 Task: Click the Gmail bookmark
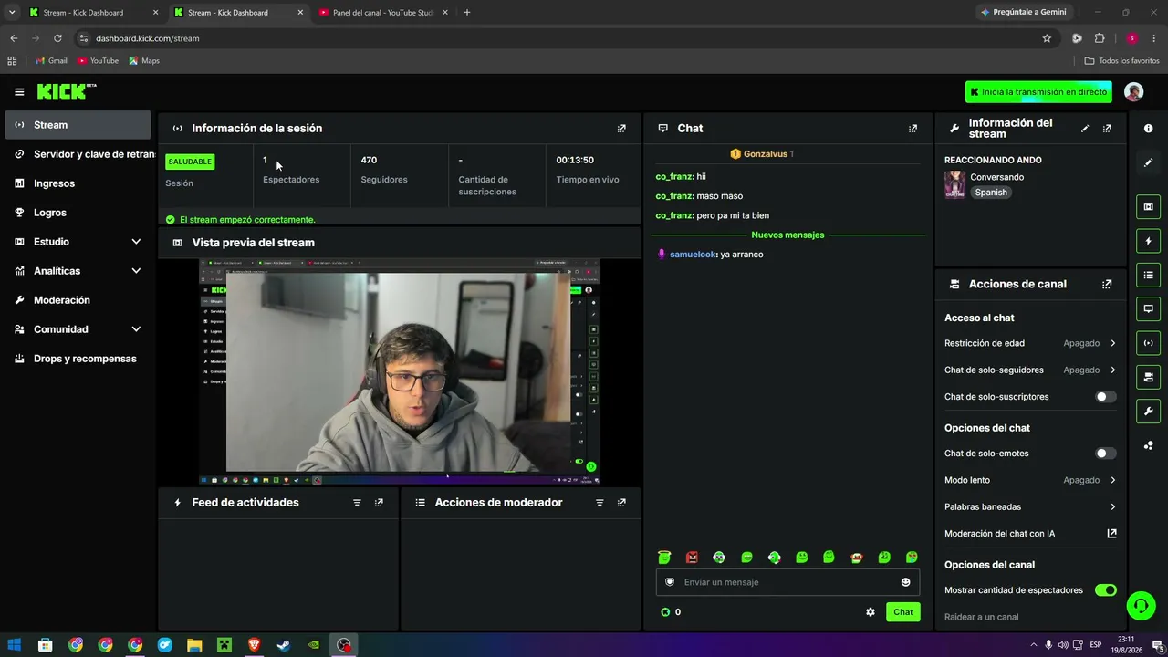click(x=51, y=61)
